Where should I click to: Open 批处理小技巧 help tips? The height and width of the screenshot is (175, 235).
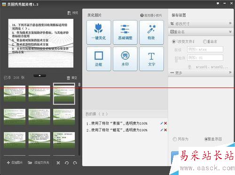point(151,16)
